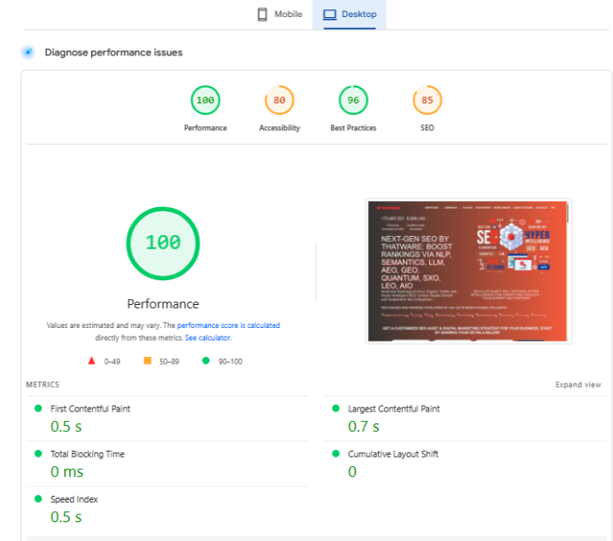
Task: Click the green circle 90–100 legend icon
Action: tap(206, 361)
